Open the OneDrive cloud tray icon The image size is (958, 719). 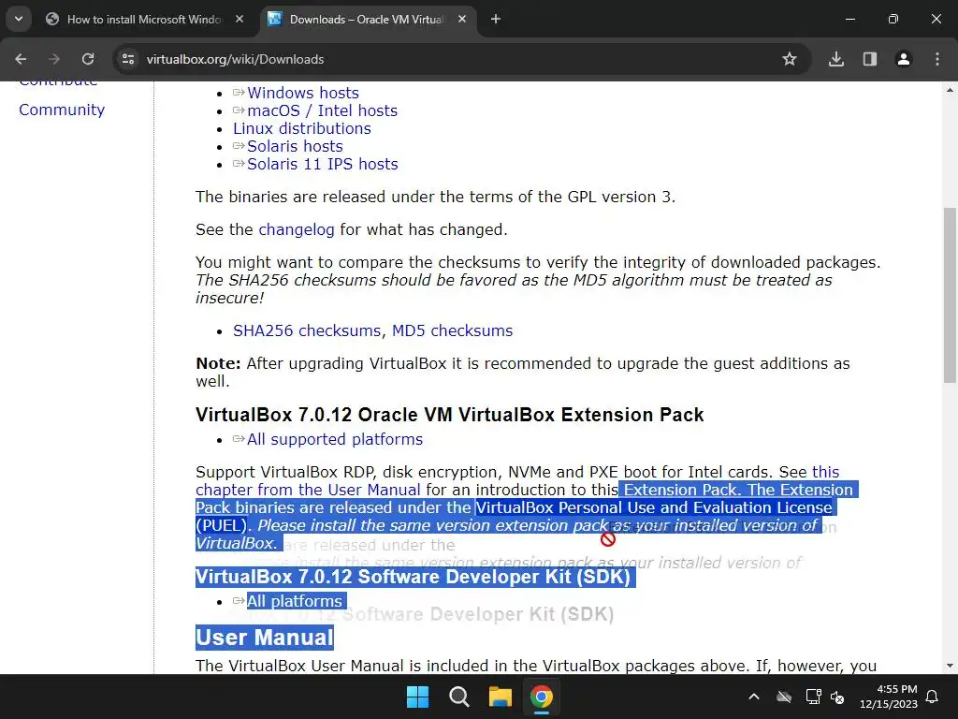(x=784, y=697)
